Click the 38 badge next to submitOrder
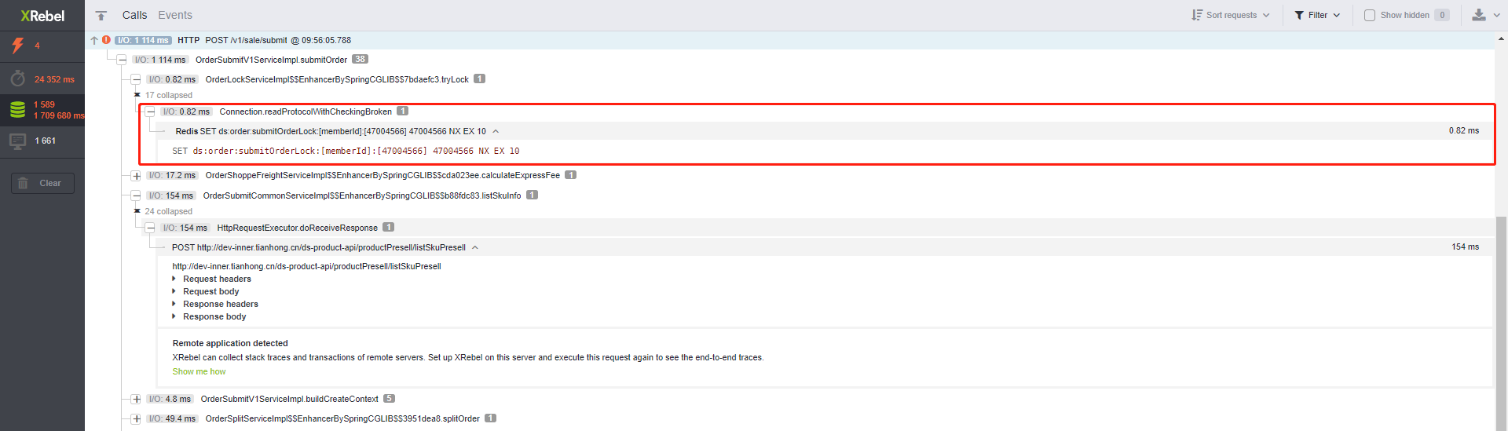Image resolution: width=1508 pixels, height=431 pixels. tap(360, 59)
